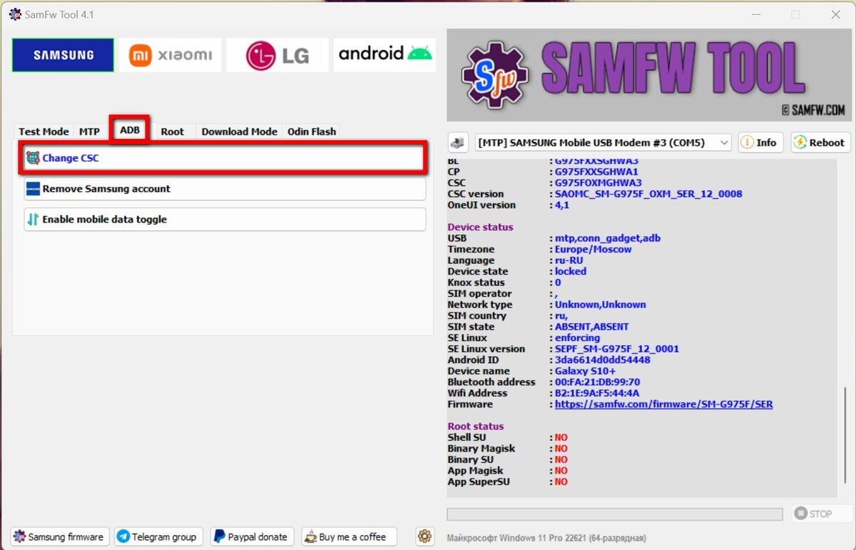Open the Root tab
The height and width of the screenshot is (550, 856).
pyautogui.click(x=172, y=131)
